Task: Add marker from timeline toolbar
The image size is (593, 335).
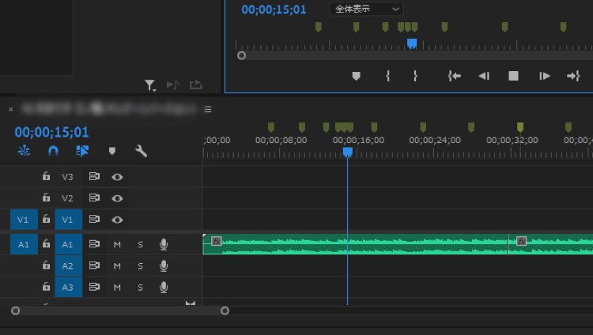Action: tap(112, 151)
